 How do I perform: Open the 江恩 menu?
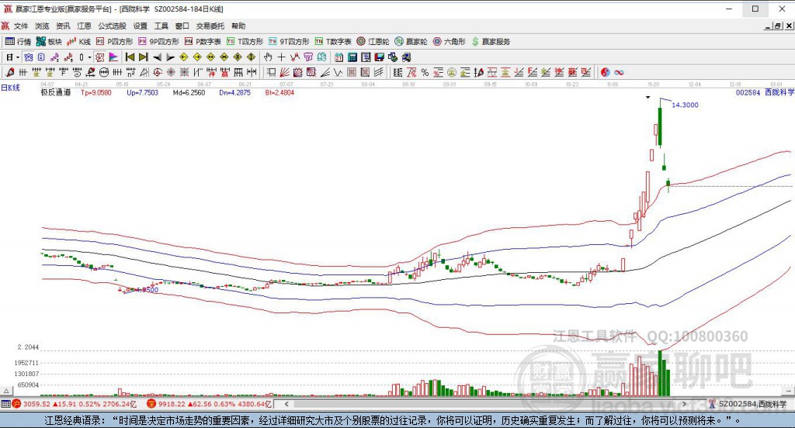[x=84, y=26]
